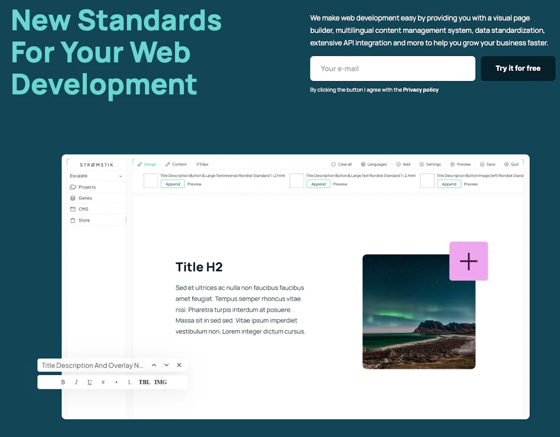Open Projects in the sidebar
The height and width of the screenshot is (437, 560).
(97, 187)
